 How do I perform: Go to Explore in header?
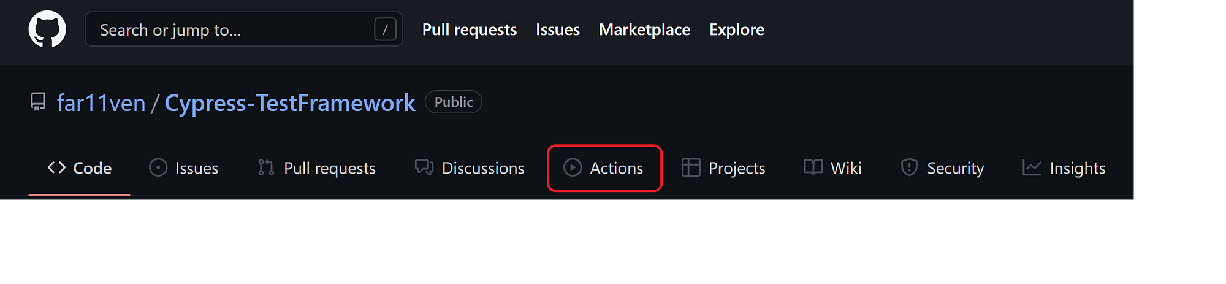(x=736, y=29)
